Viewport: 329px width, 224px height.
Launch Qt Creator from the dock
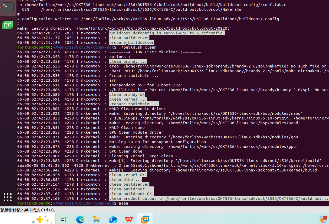coord(7,25)
